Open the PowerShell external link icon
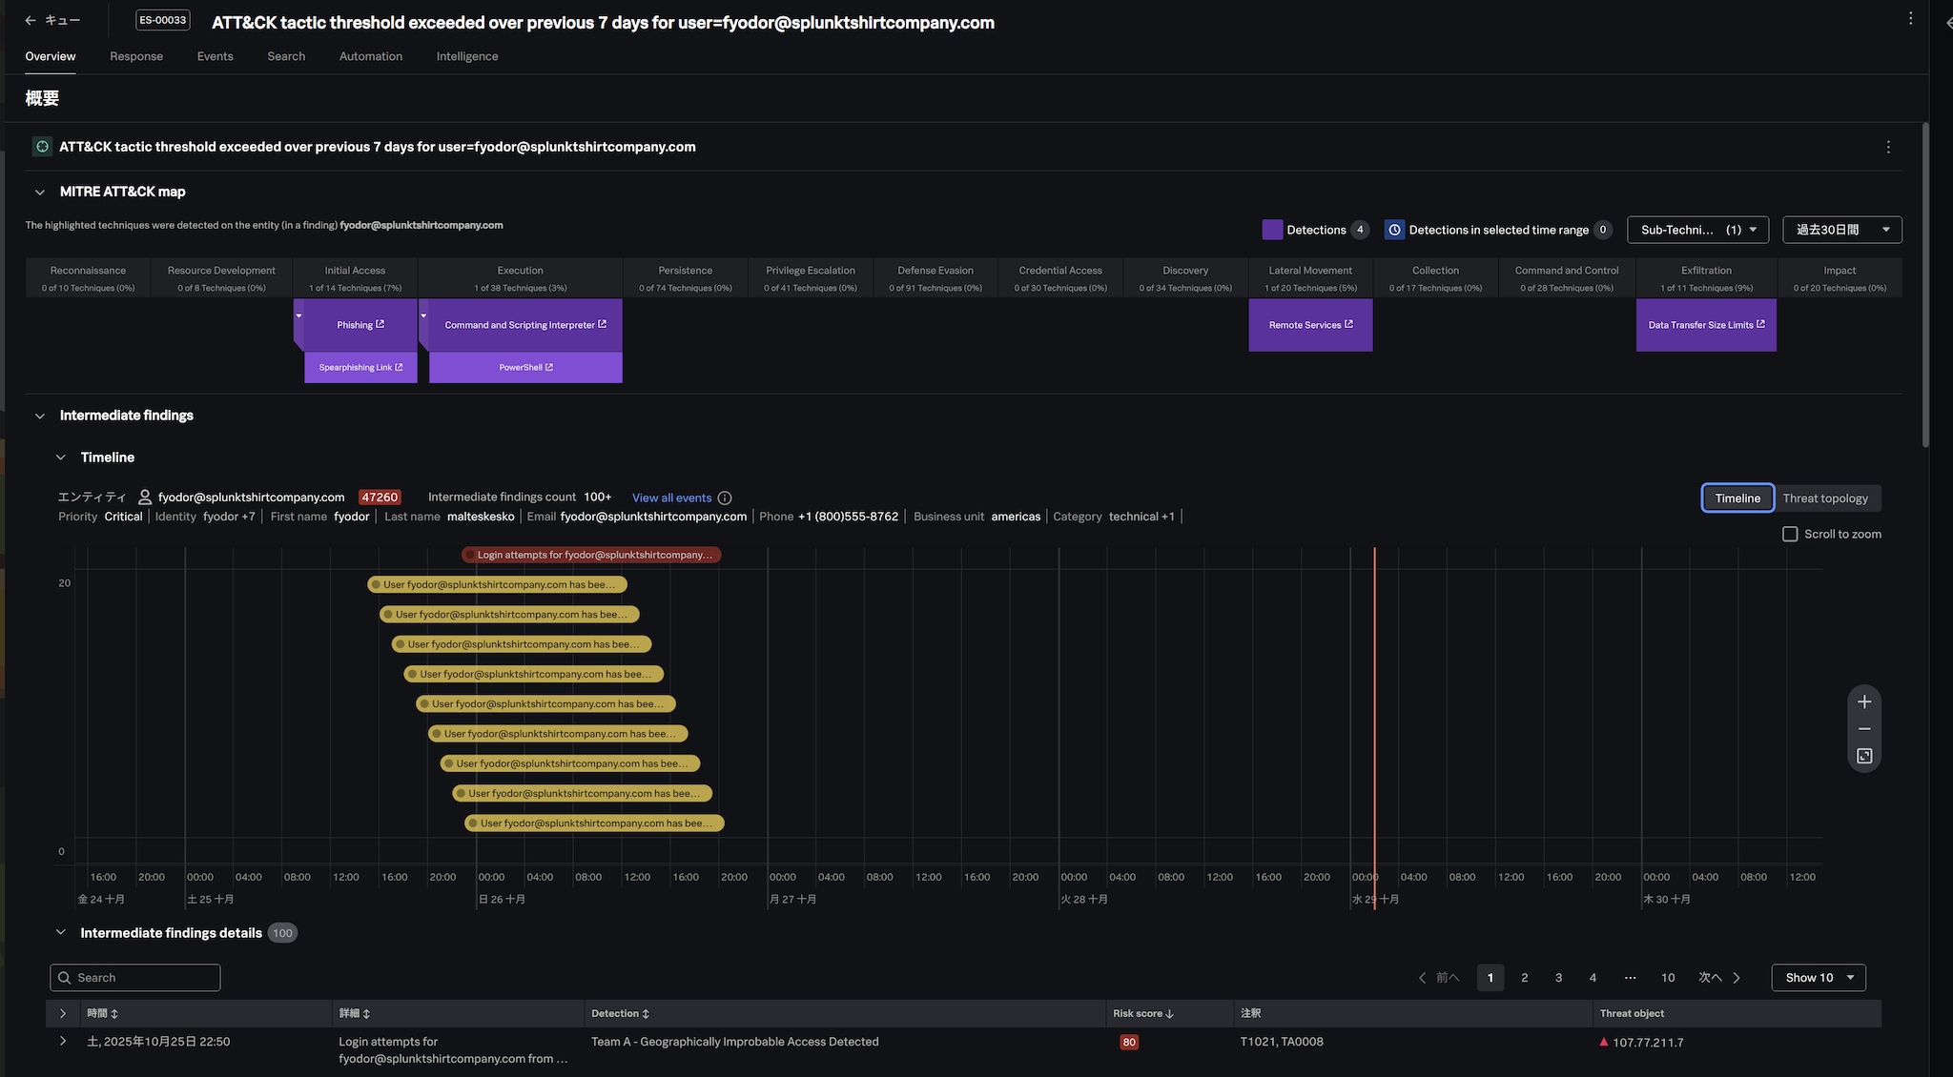This screenshot has width=1953, height=1077. 549,367
